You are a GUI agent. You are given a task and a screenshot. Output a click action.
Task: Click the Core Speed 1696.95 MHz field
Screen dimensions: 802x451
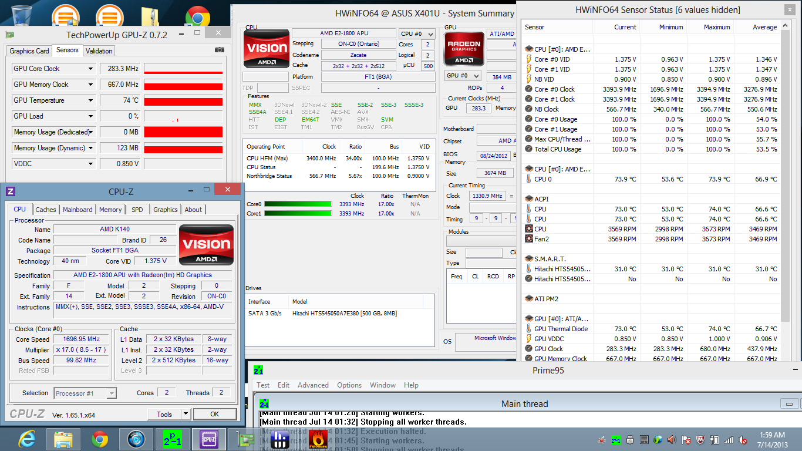click(x=81, y=339)
